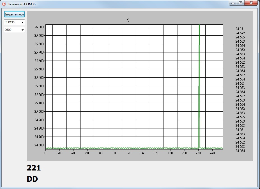
Task: Click the '0' x-axis label
Action: [x=45, y=153]
